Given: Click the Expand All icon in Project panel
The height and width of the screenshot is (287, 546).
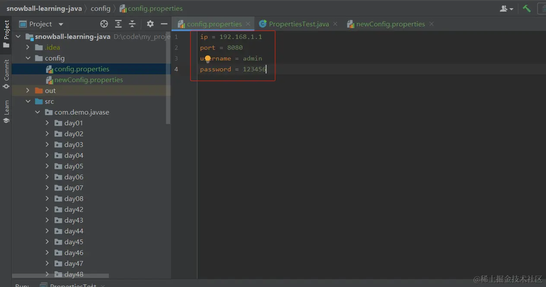Looking at the screenshot, I should (x=118, y=24).
